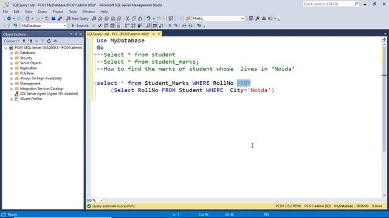This screenshot has width=389, height=218.
Task: Expand the Replication folder
Action: click(x=11, y=68)
